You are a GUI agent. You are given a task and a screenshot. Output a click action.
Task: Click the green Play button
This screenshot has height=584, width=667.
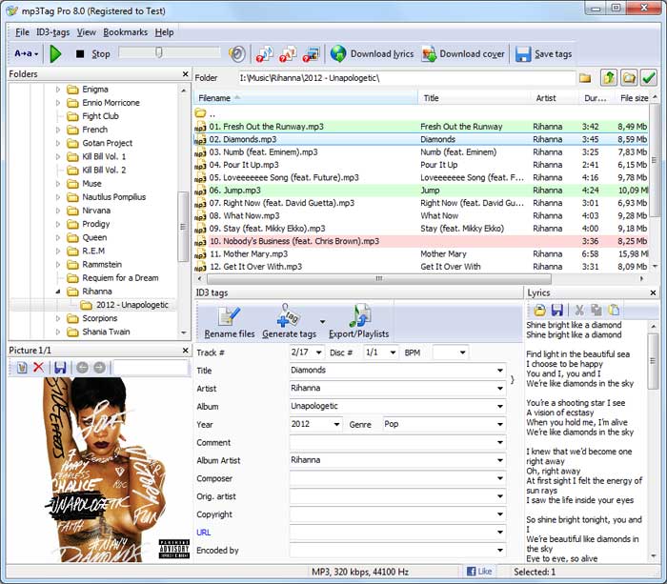[x=55, y=54]
